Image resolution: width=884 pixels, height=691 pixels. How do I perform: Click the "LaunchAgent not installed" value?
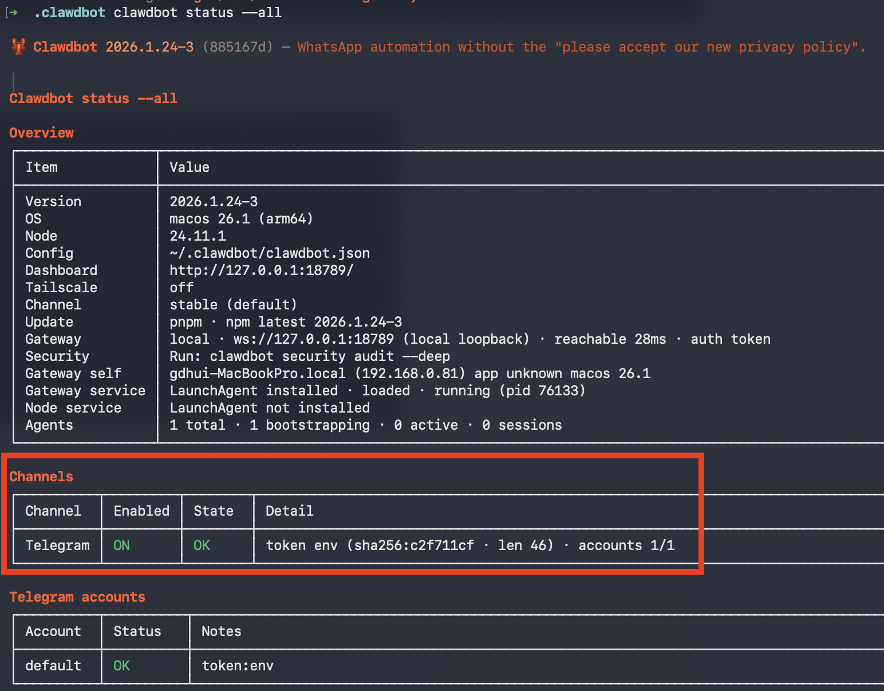[270, 408]
